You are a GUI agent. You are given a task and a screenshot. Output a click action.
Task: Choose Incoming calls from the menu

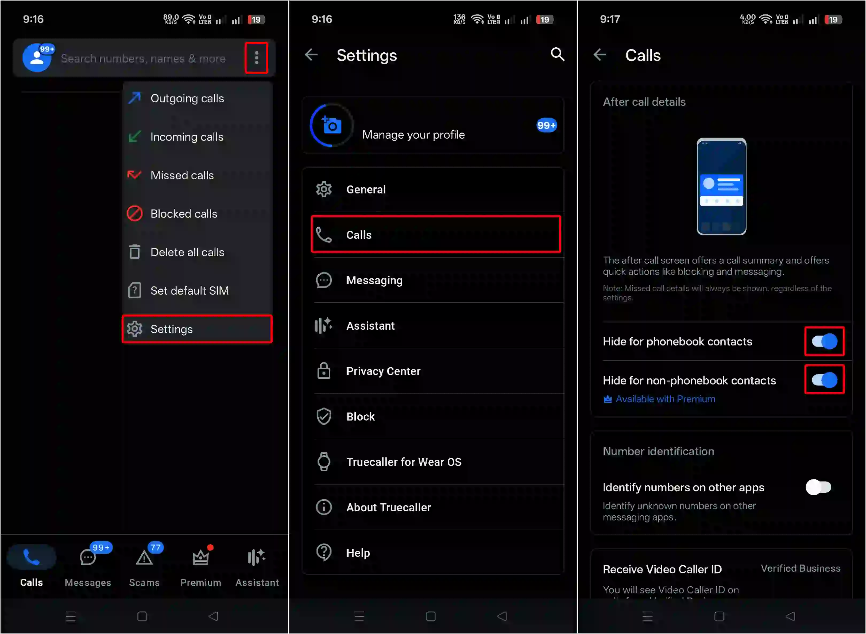pos(197,137)
